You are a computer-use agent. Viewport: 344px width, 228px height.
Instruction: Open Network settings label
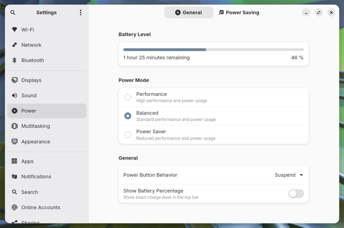point(31,45)
